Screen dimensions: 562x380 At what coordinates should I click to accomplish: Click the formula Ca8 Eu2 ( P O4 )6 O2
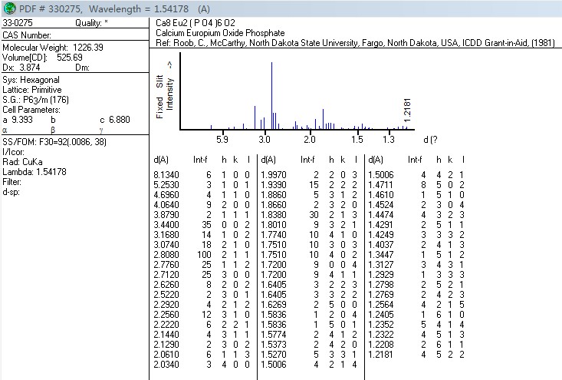(x=196, y=23)
